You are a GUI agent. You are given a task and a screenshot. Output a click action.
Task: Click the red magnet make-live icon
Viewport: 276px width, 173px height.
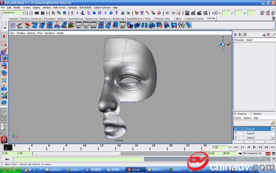click(x=159, y=13)
